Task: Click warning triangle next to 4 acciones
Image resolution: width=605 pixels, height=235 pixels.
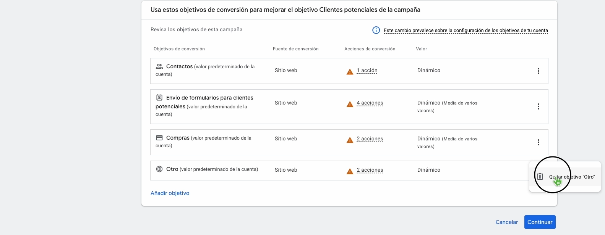Action: (350, 104)
